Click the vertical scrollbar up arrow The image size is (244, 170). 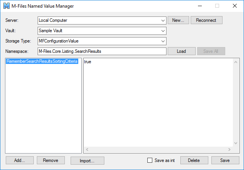click(236, 62)
